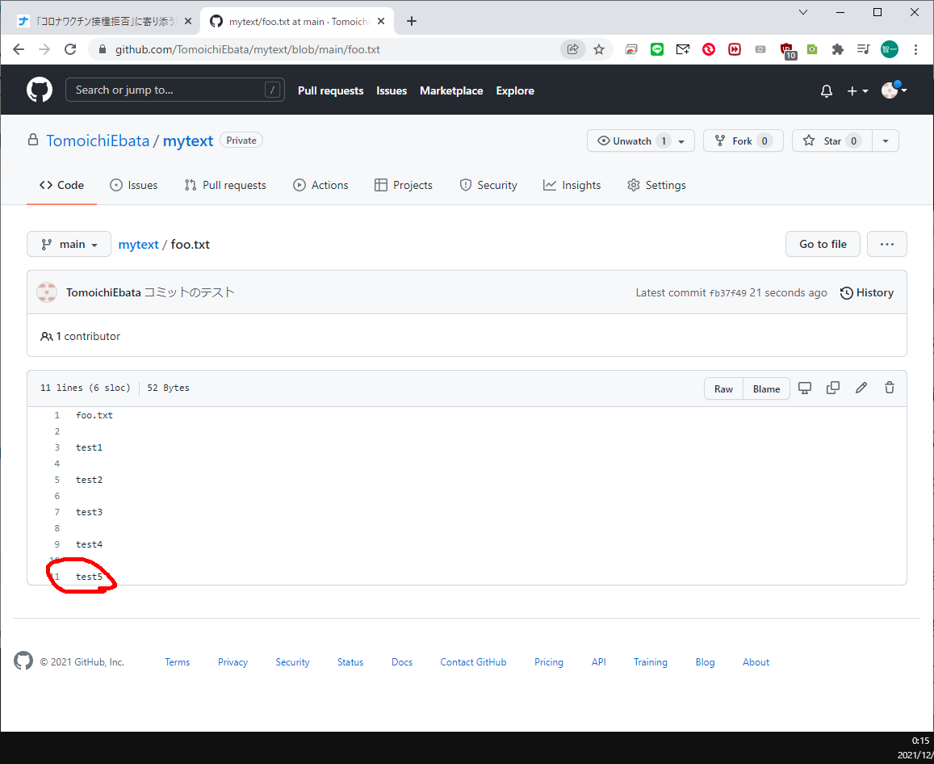Switch to the Issues tab

pos(134,185)
